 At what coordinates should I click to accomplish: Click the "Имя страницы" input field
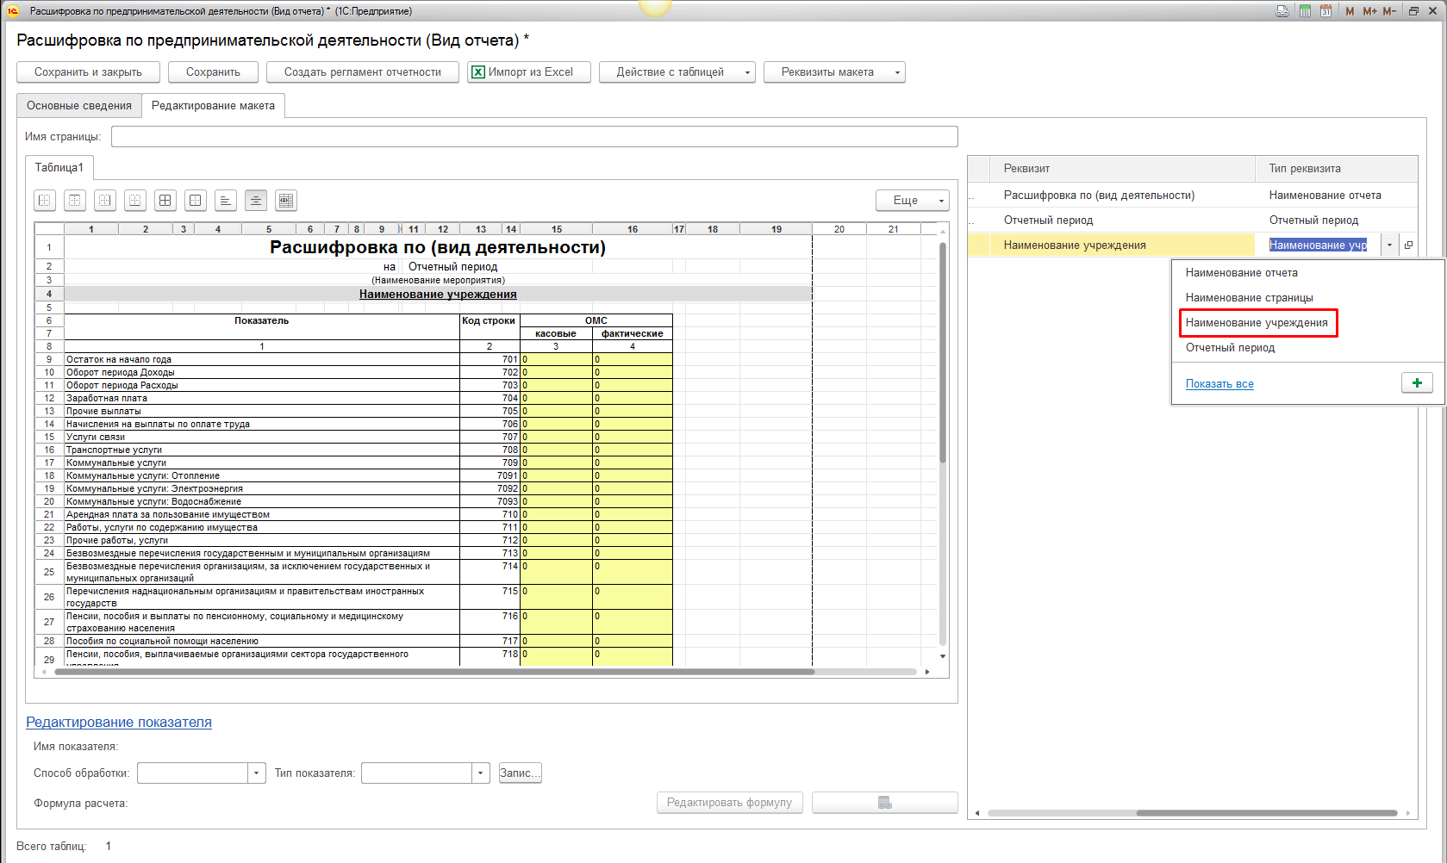tap(534, 137)
